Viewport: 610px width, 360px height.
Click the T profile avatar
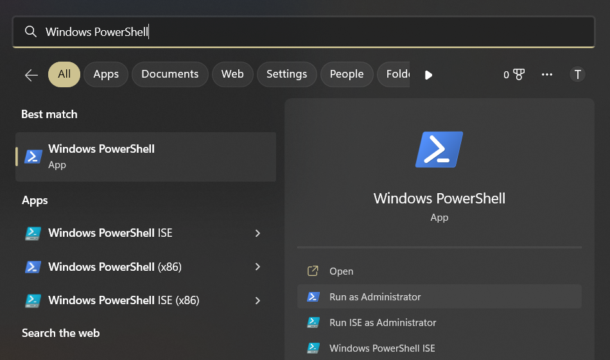coord(577,74)
